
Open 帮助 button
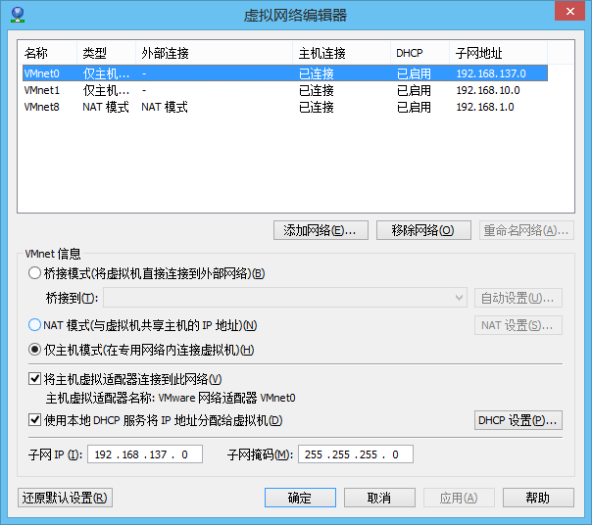(x=538, y=498)
